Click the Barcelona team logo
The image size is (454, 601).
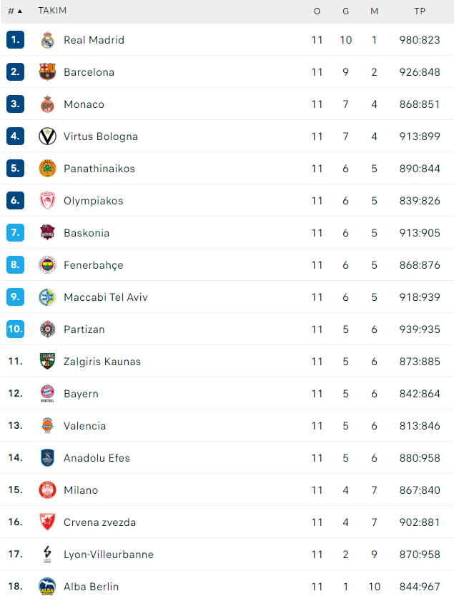(x=47, y=72)
